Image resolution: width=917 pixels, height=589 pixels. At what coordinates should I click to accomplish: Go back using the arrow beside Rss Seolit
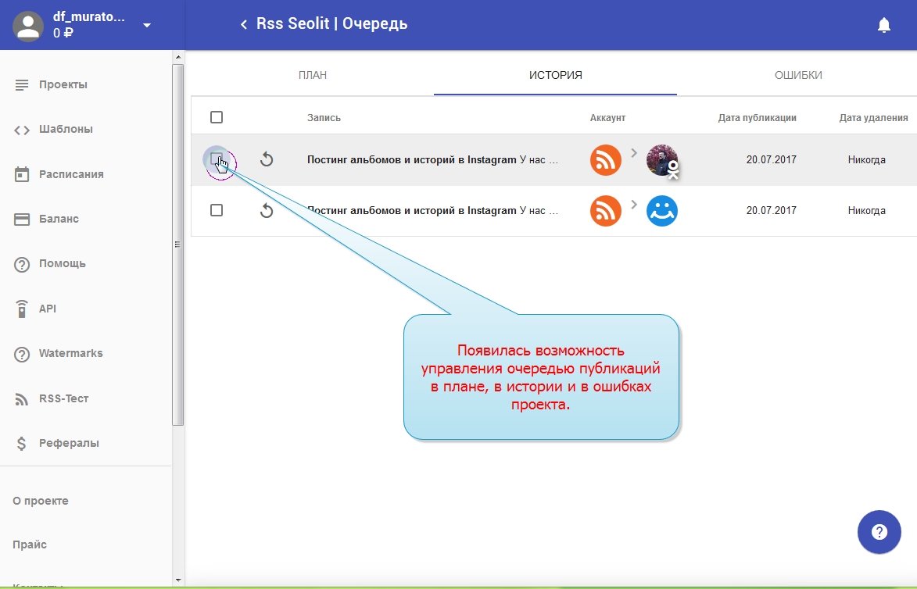tap(244, 25)
